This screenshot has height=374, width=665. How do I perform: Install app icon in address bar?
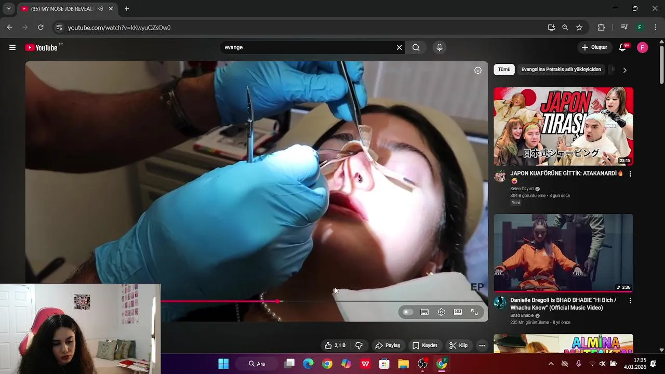click(551, 28)
